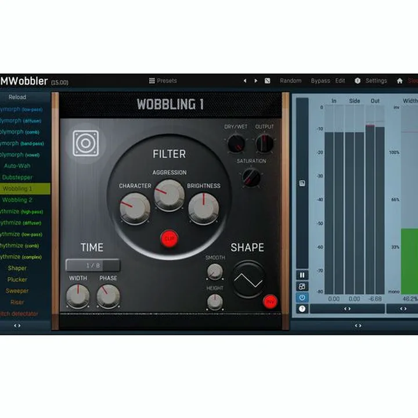Collapse arrows under meter panel

pyautogui.click(x=358, y=326)
